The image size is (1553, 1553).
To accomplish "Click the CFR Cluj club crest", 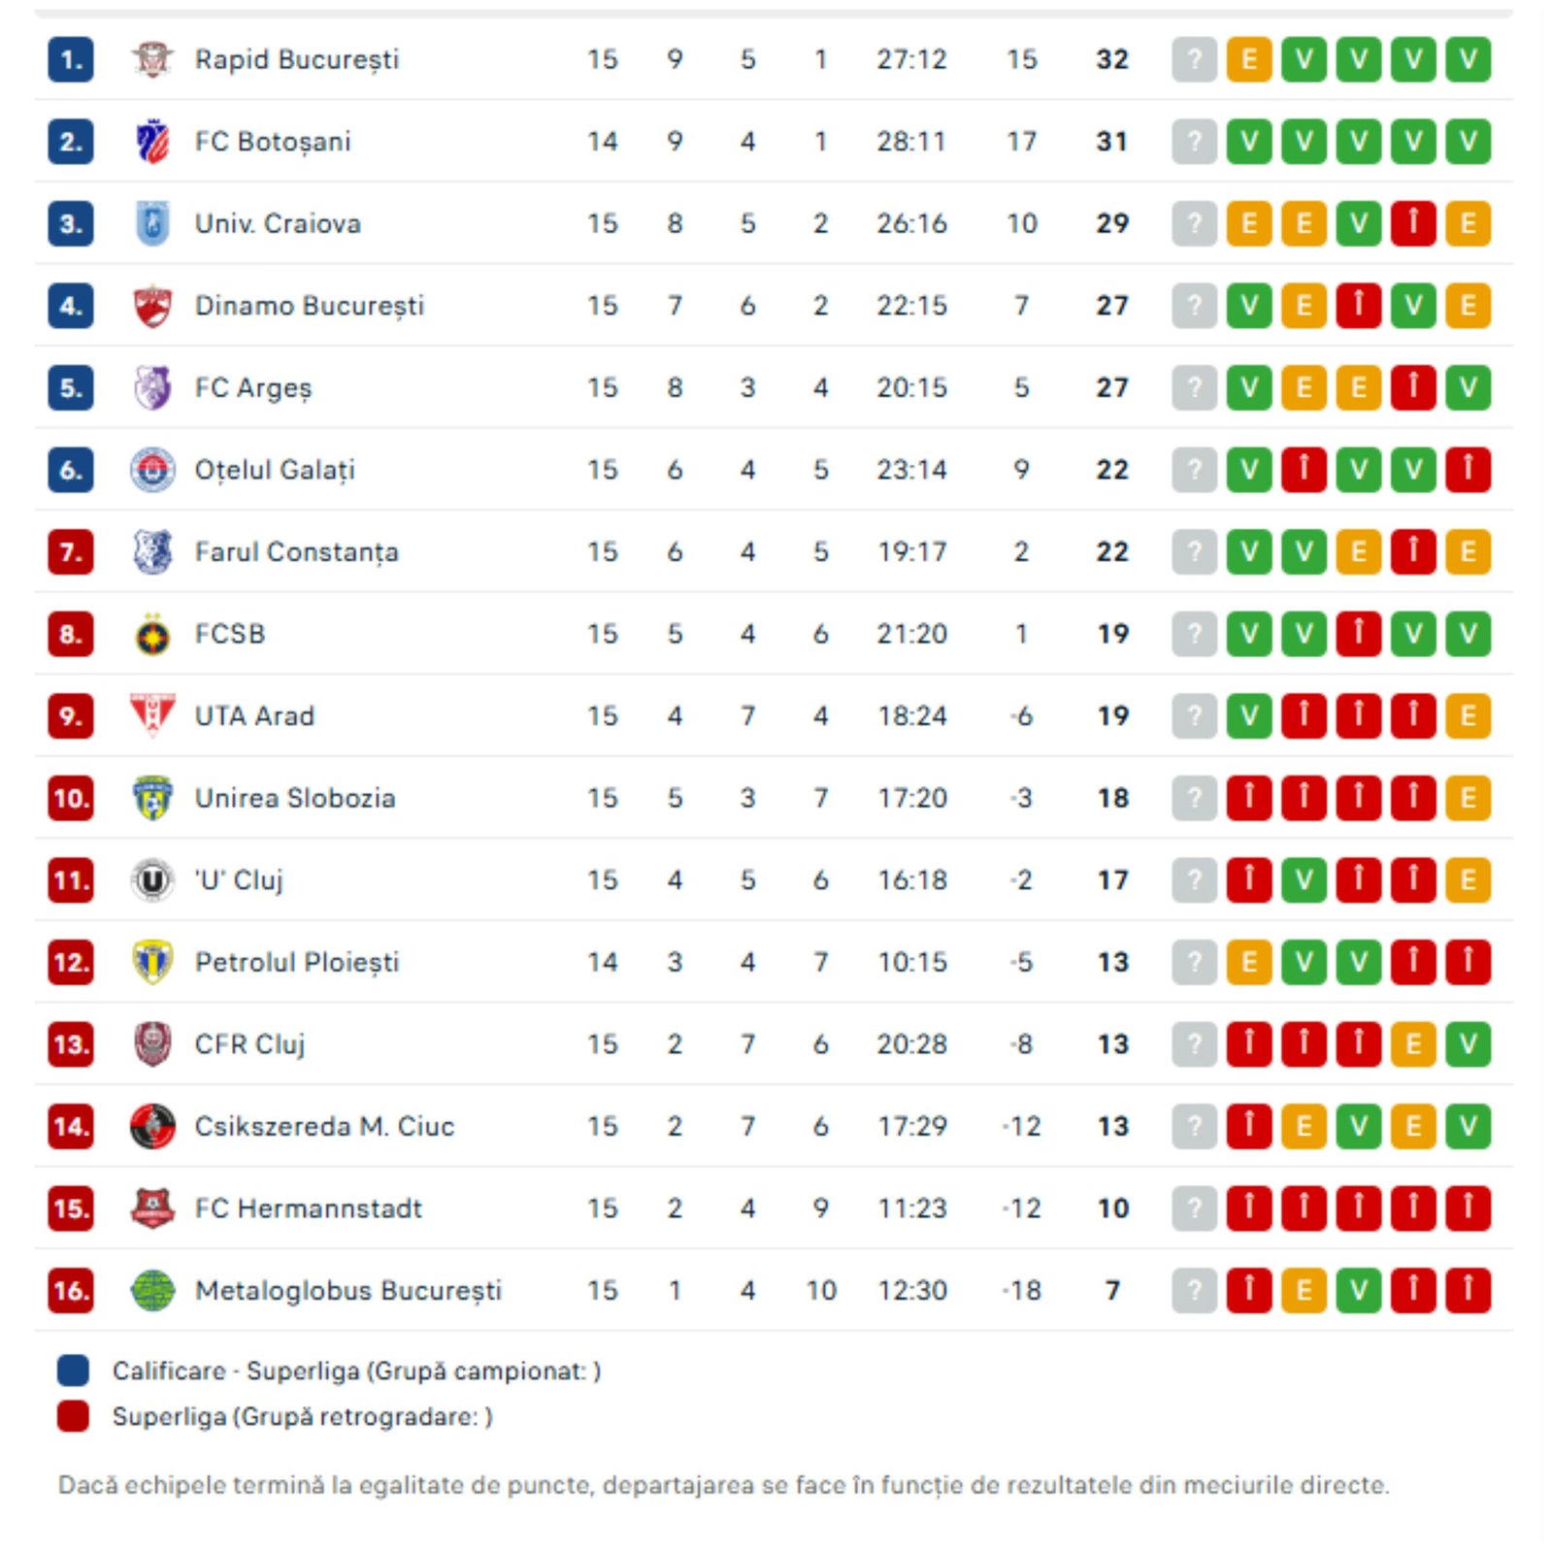I will pyautogui.click(x=152, y=1044).
